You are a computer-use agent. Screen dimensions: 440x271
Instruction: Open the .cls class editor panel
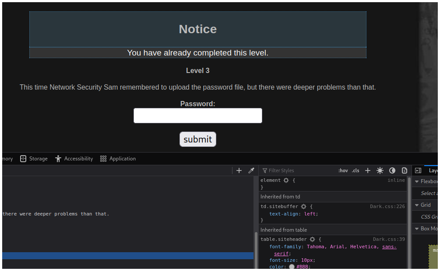tap(356, 170)
